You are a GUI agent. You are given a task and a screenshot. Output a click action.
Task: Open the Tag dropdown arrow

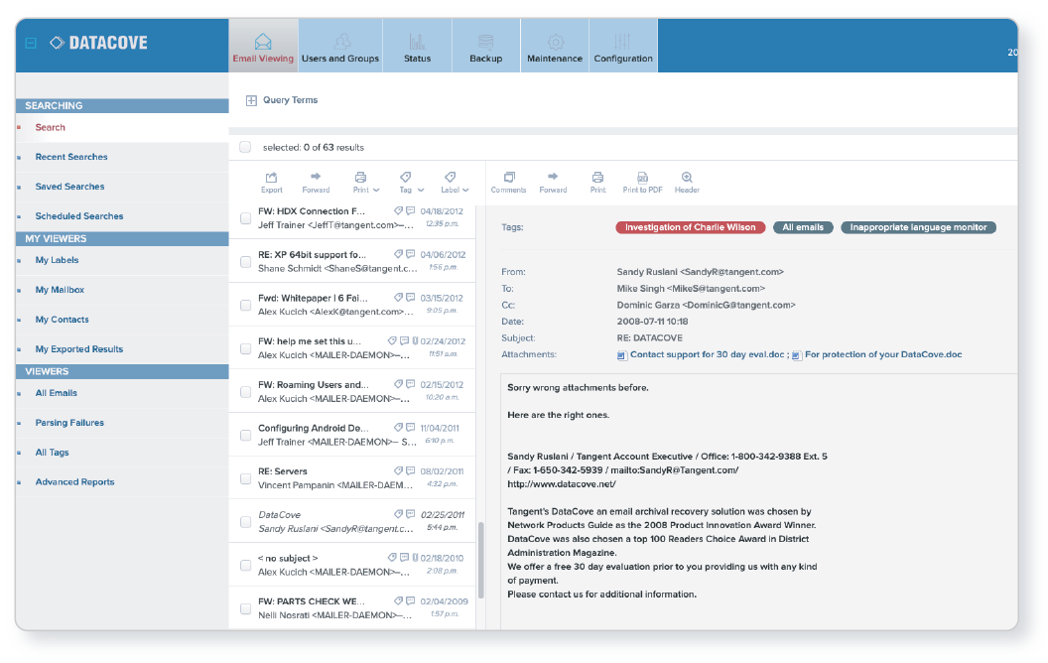(421, 191)
